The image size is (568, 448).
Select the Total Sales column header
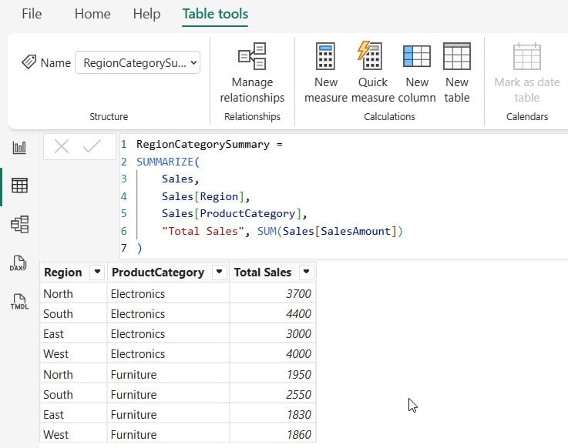(x=263, y=272)
